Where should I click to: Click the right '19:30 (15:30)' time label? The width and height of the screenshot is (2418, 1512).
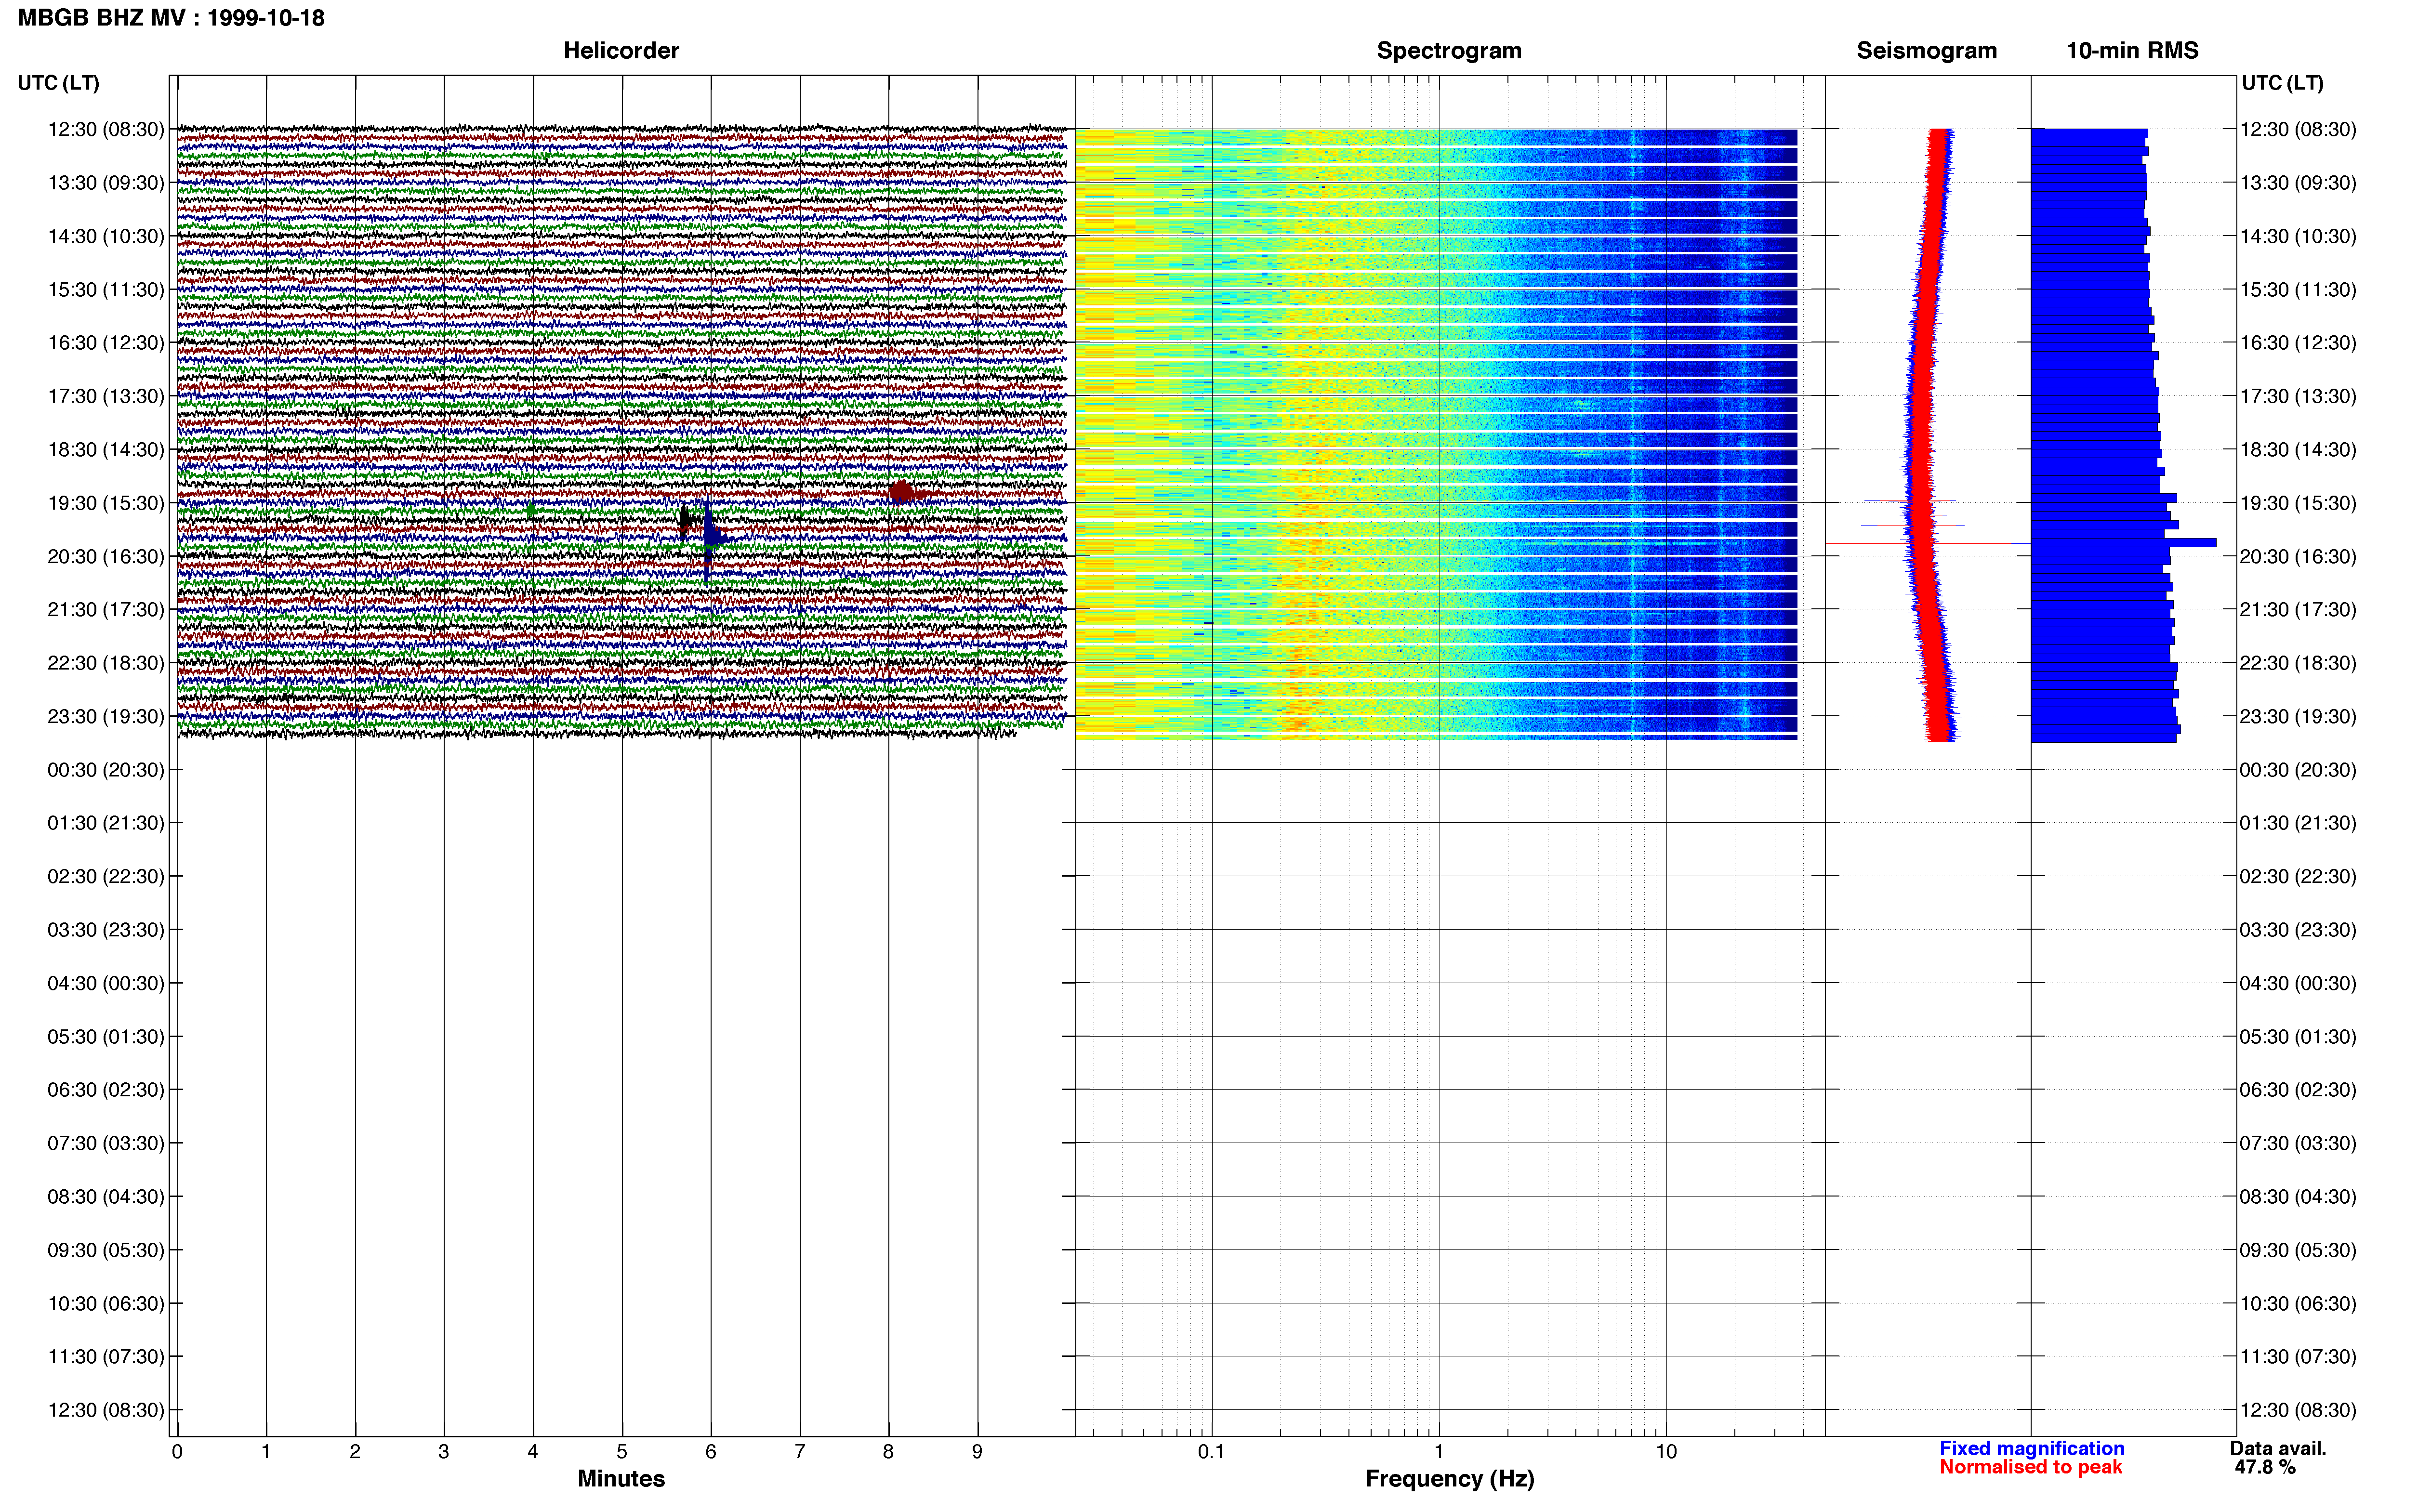pos(2298,503)
